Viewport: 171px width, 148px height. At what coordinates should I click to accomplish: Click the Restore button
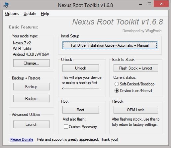click(32, 99)
